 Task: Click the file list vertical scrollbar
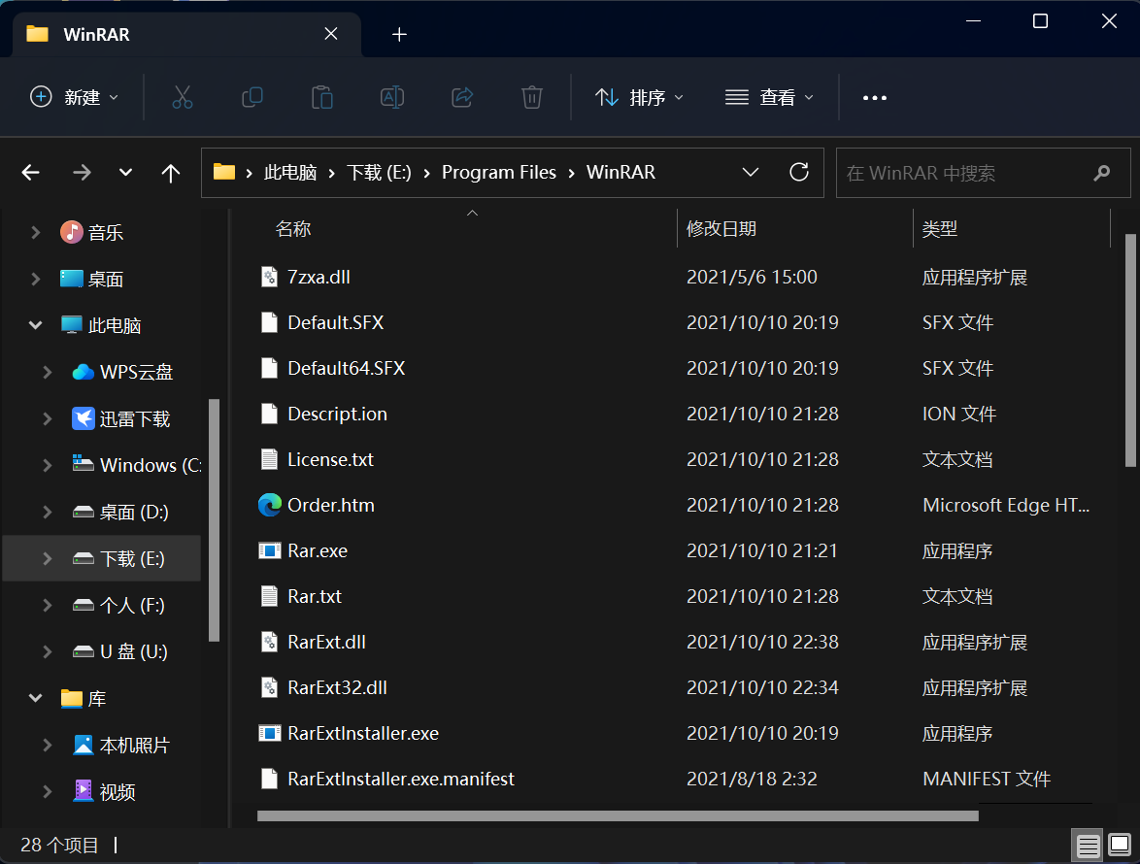coord(1130,350)
